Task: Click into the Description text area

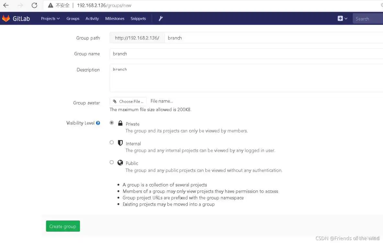Action: [x=246, y=78]
